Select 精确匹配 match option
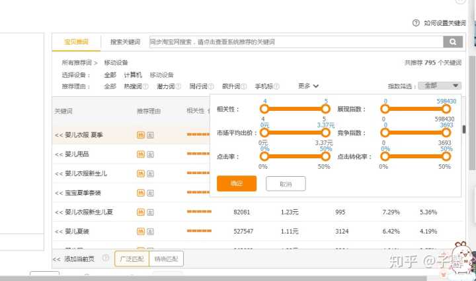This screenshot has width=476, height=281. 166,259
